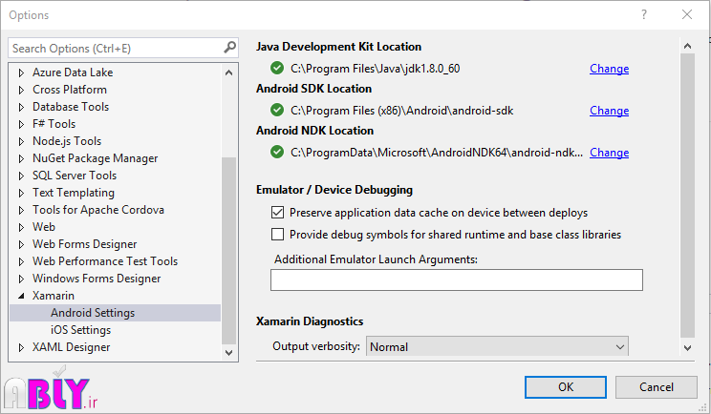
Task: Expand the Text Templating node
Action: [21, 193]
